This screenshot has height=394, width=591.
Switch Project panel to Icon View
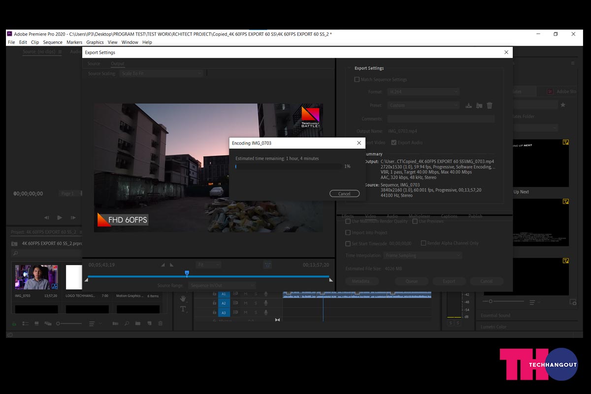click(36, 324)
